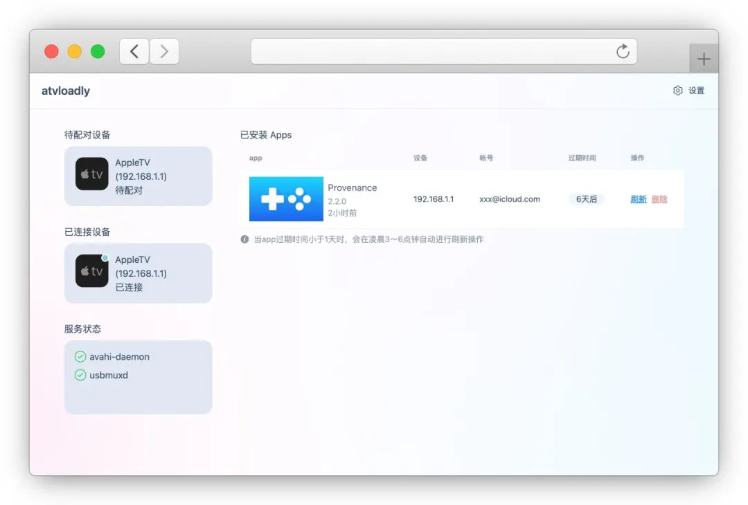The image size is (748, 505).
Task: Click the 操作 column header
Action: coord(637,158)
